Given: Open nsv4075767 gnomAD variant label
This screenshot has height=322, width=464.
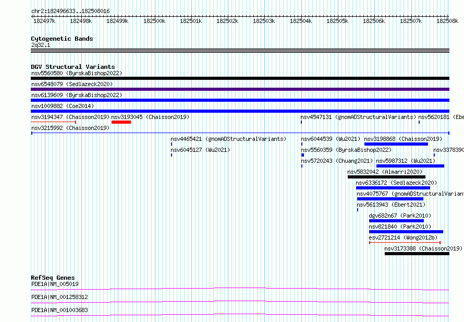Looking at the screenshot, I should (x=410, y=194).
